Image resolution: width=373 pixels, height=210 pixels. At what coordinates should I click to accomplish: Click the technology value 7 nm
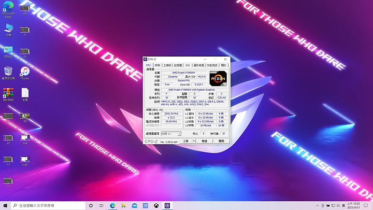(167, 85)
